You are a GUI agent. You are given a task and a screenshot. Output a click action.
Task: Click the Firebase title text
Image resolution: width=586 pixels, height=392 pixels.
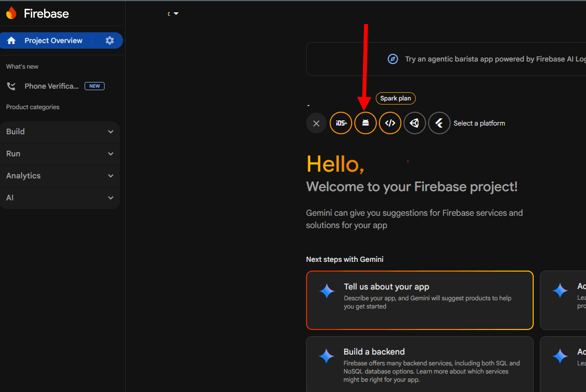[46, 13]
